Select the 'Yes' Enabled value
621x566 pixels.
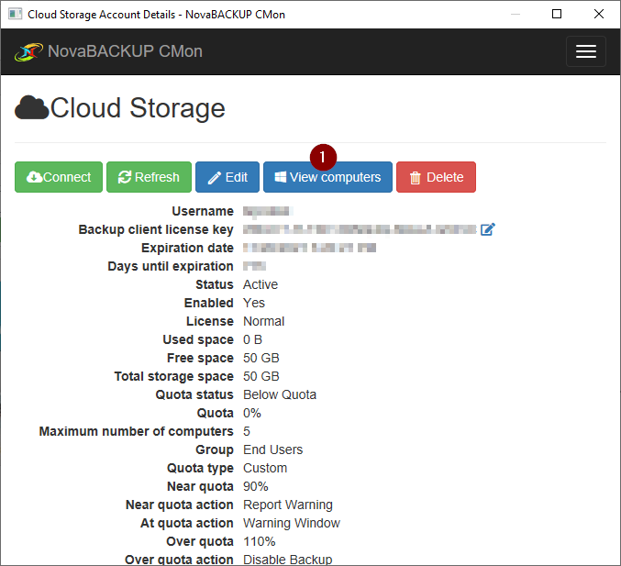click(254, 303)
